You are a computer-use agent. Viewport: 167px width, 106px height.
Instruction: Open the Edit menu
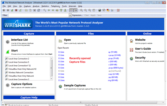pyautogui.click(x=9, y=6)
